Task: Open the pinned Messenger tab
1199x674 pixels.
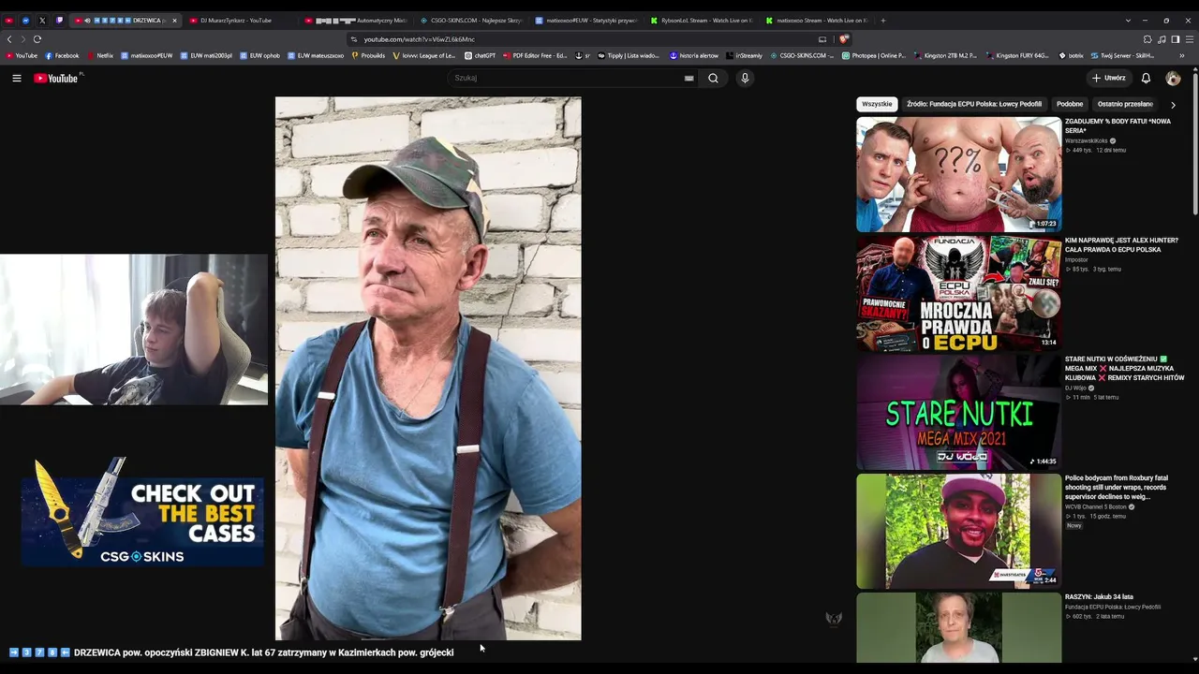Action: (x=25, y=21)
